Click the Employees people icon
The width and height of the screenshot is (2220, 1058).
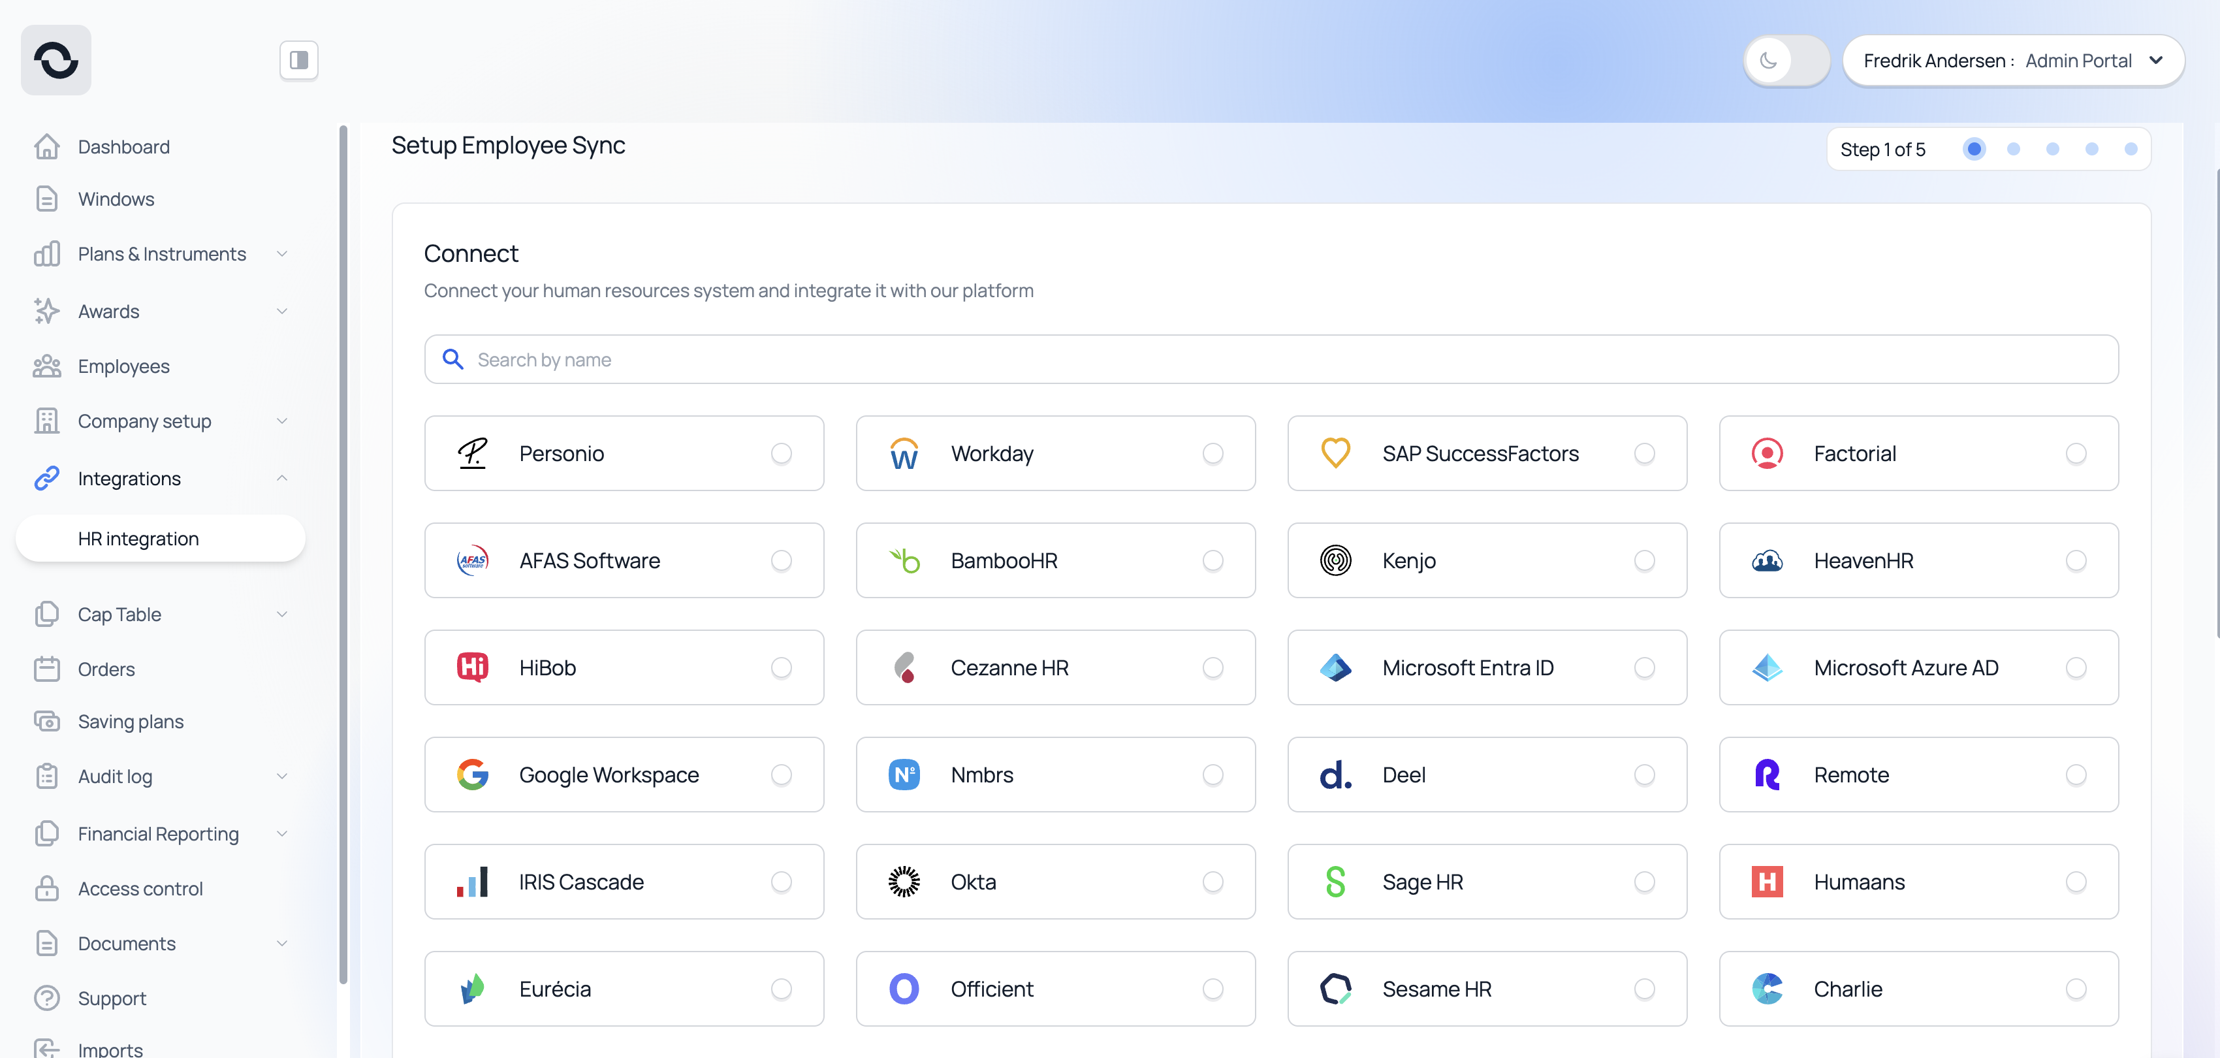(x=46, y=366)
